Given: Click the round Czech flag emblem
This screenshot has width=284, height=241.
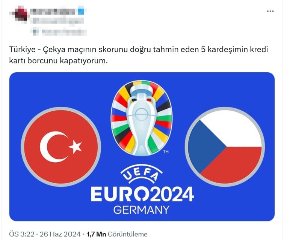Looking at the screenshot, I should tap(225, 147).
